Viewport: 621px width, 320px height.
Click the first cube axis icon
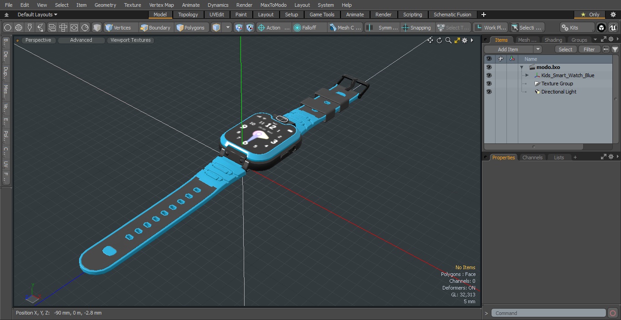pyautogui.click(x=239, y=28)
